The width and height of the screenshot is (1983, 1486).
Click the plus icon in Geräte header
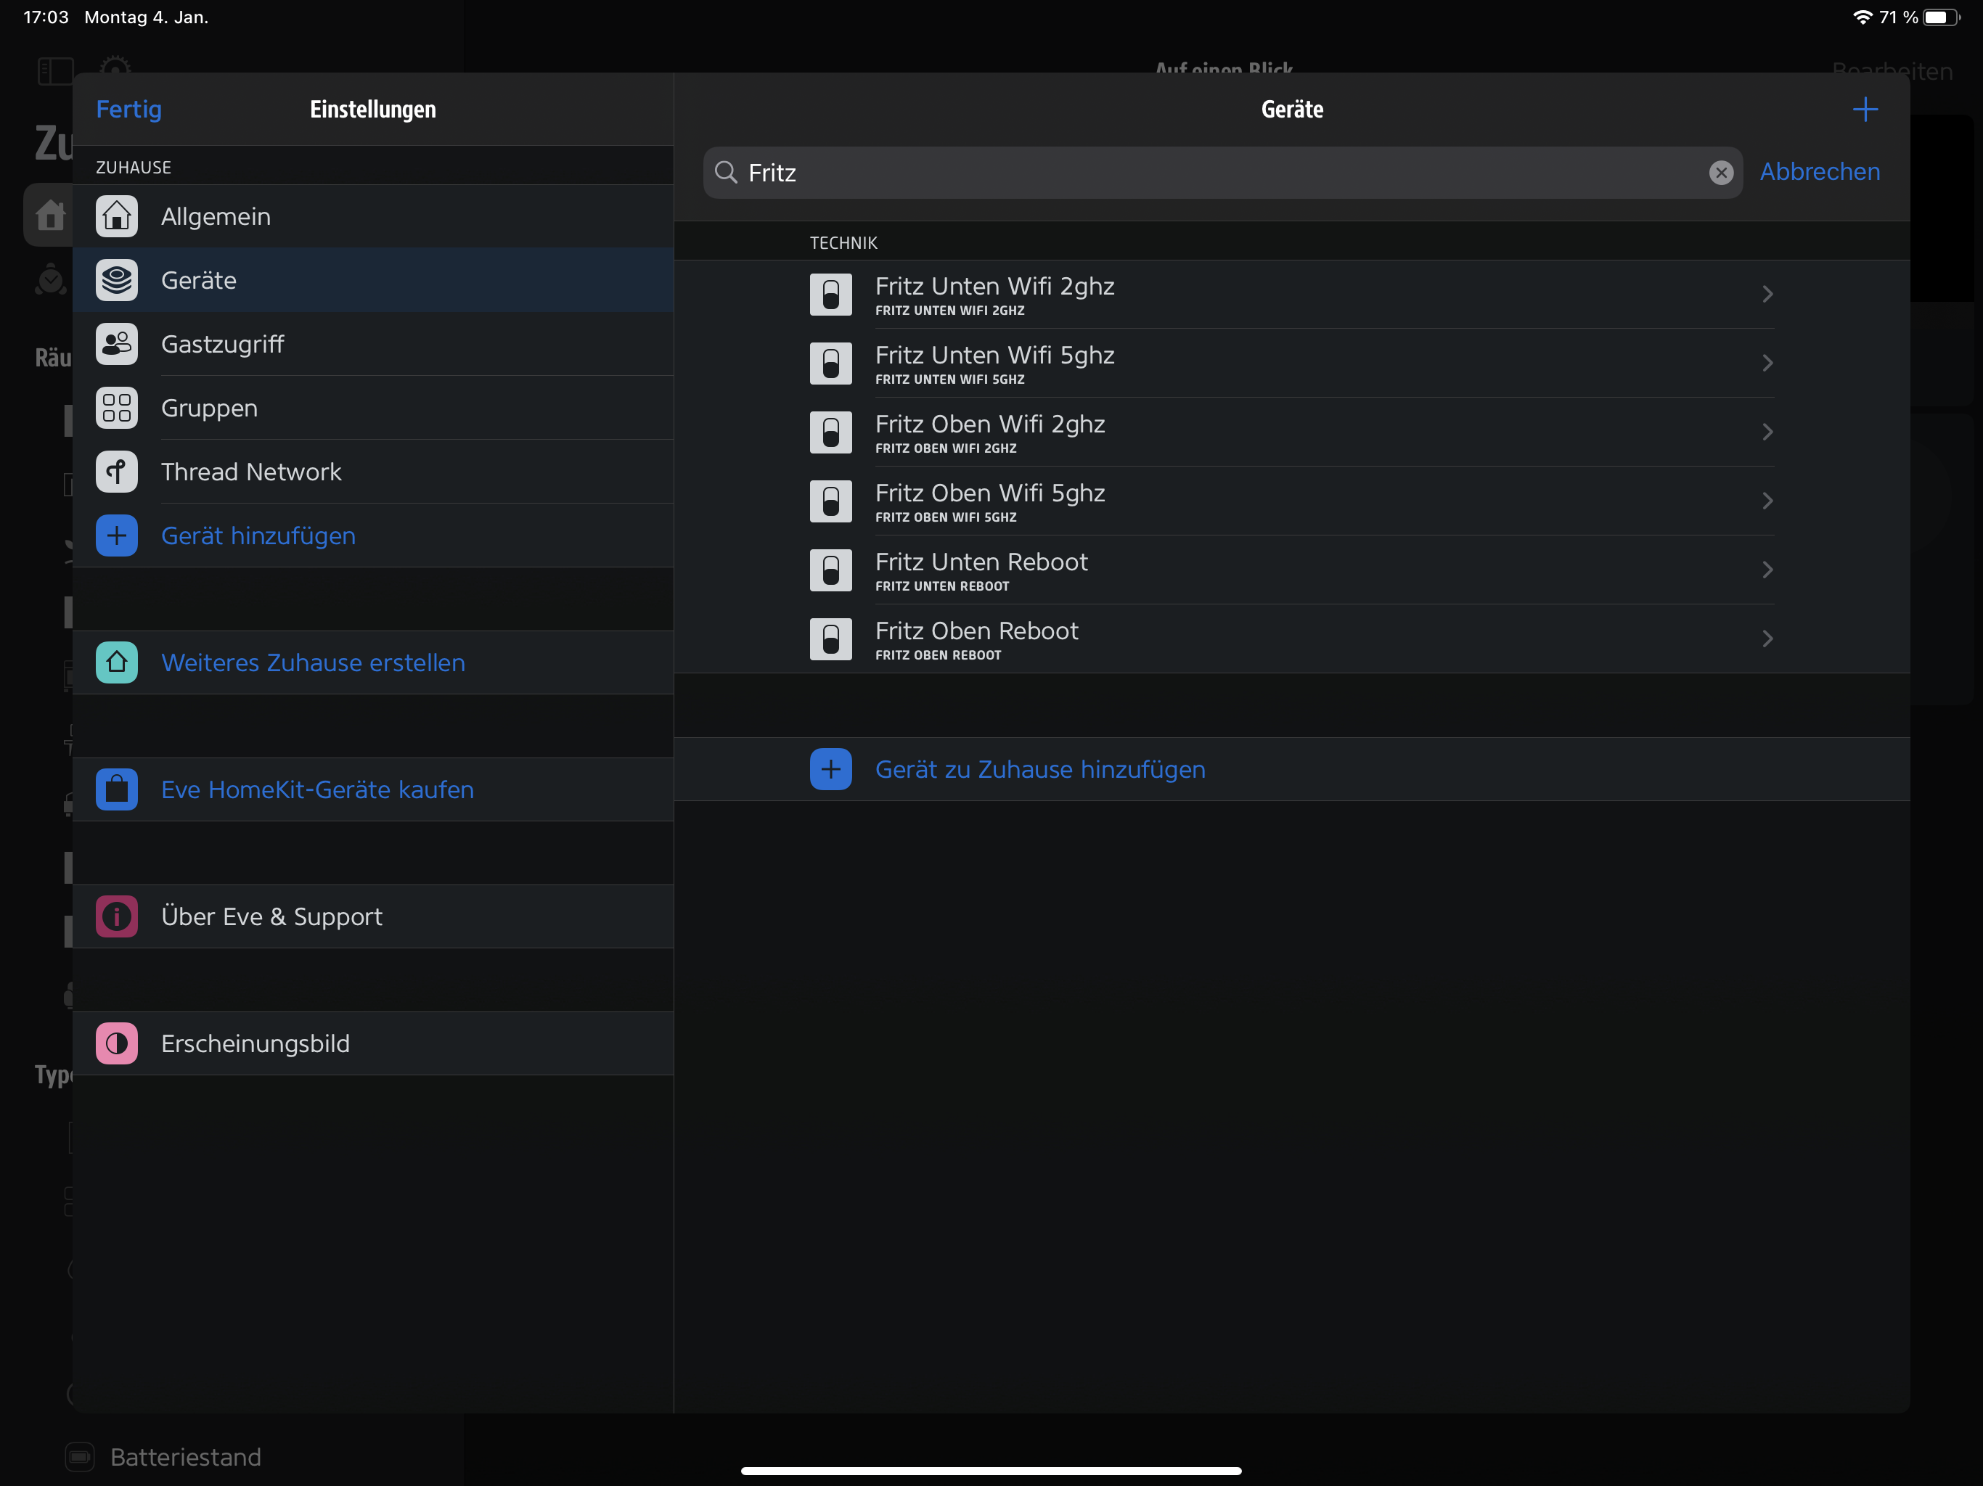[1865, 110]
